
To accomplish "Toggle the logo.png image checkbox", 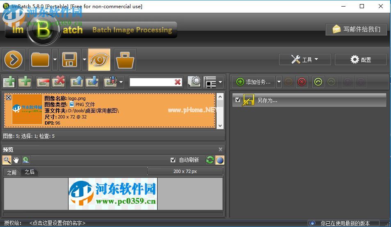I will point(9,98).
